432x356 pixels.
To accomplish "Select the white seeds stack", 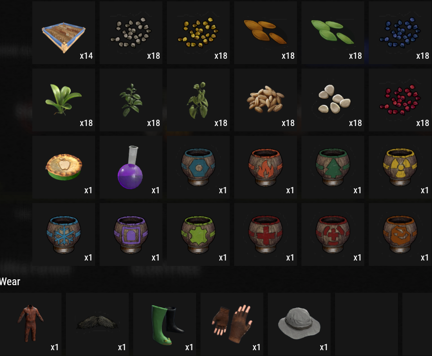I will pos(333,100).
